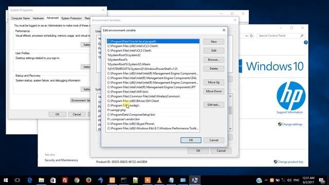
Task: Open XAMPP from the taskbar
Action: pos(112,180)
